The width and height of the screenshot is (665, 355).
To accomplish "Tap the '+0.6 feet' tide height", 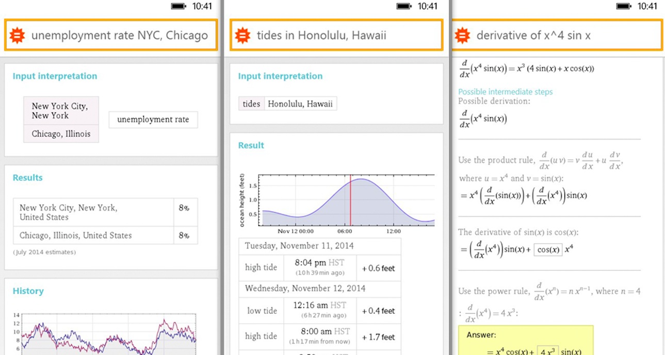I will coord(379,268).
